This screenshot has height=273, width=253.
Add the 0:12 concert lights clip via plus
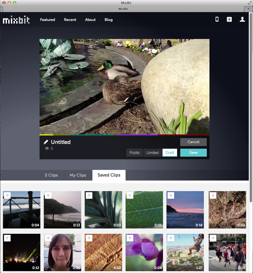7,238
